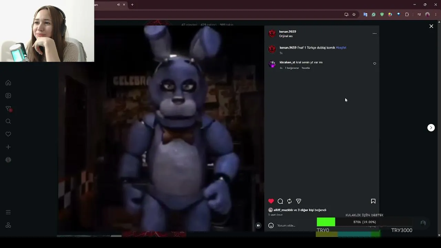Click the '5 saat önce' post timestamp

click(x=275, y=215)
